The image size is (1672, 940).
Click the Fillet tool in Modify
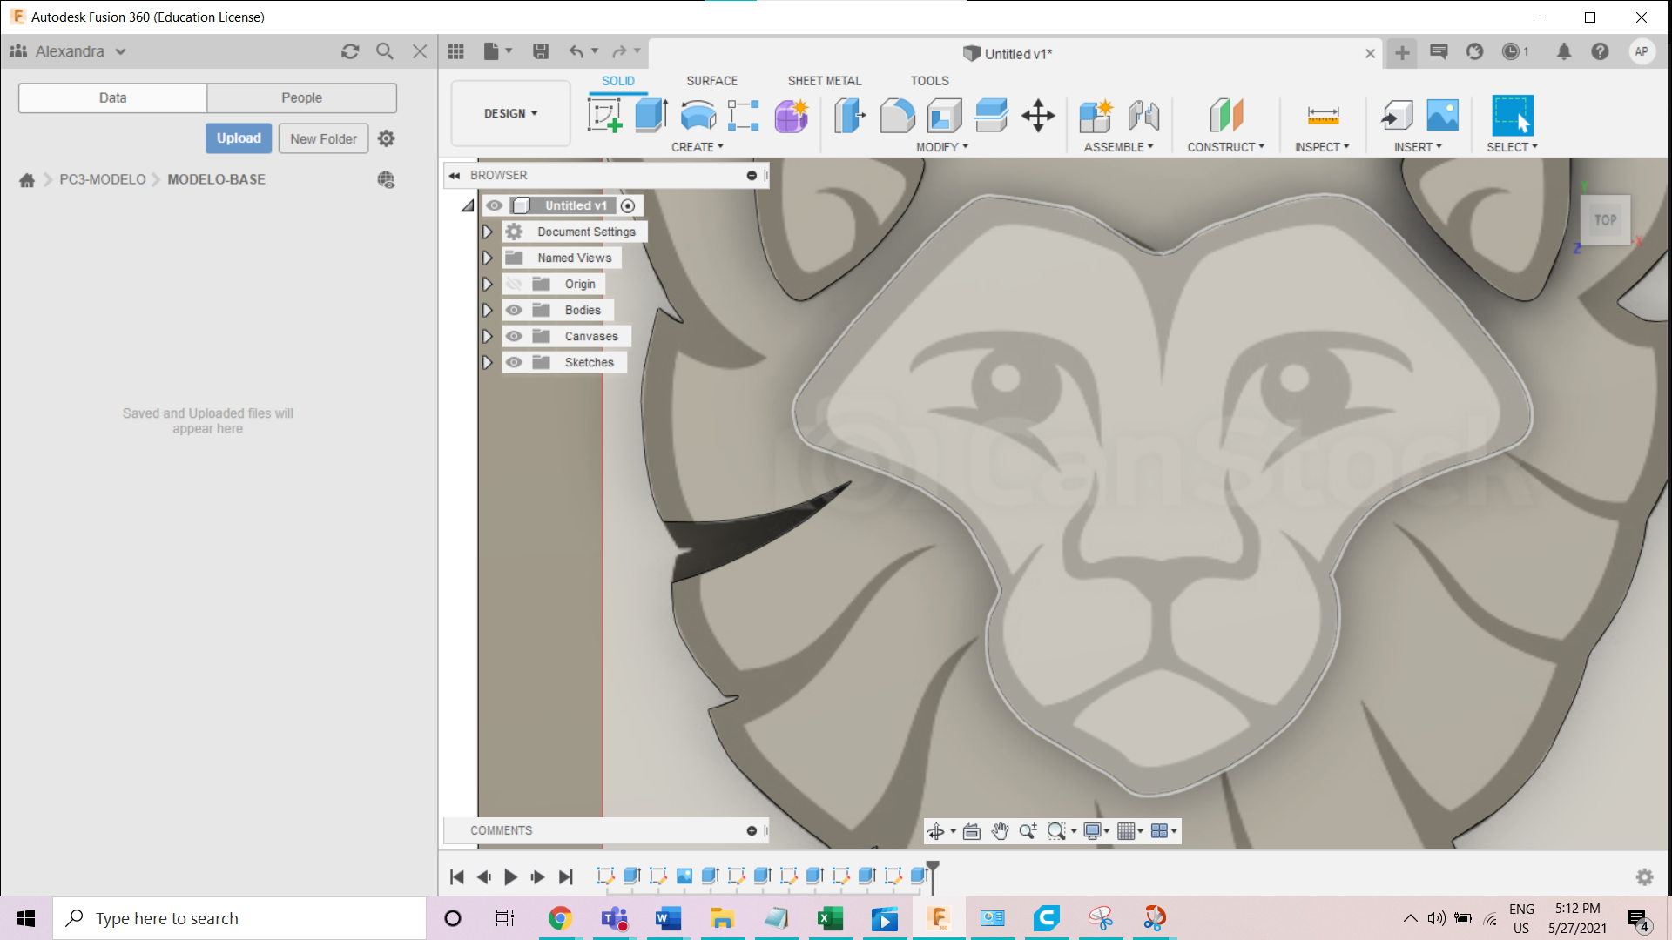[897, 115]
